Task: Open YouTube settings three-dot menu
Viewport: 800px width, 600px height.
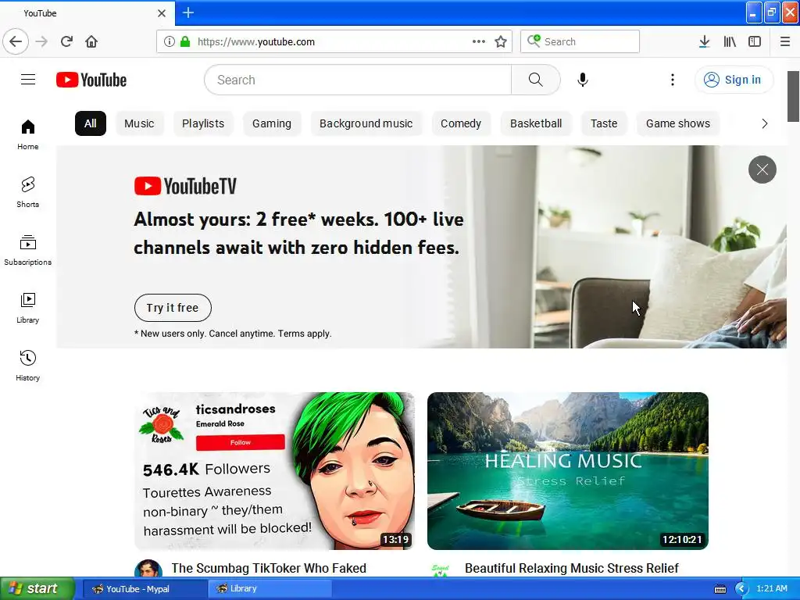Action: point(673,80)
